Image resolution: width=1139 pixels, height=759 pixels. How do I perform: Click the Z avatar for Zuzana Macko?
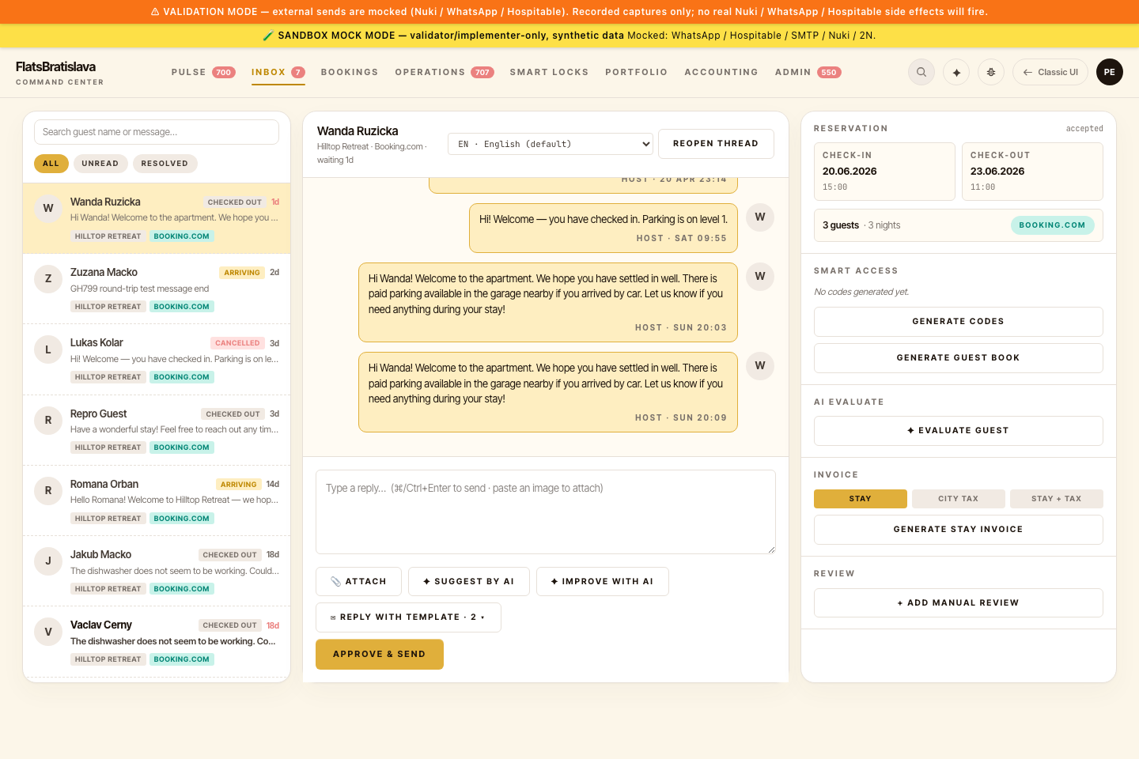point(48,278)
